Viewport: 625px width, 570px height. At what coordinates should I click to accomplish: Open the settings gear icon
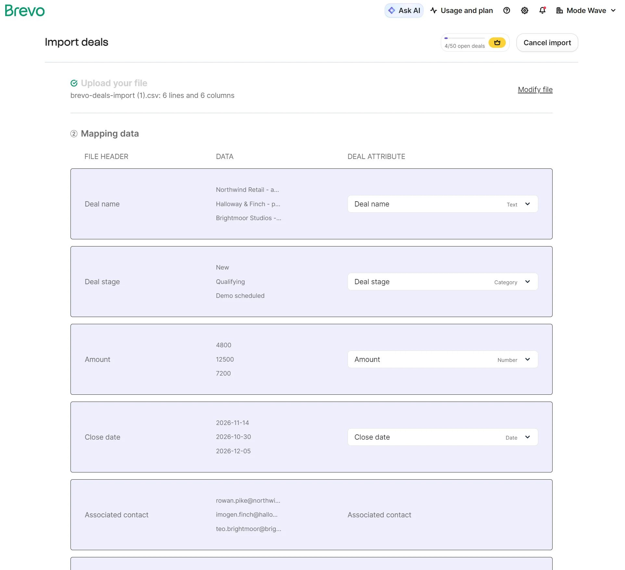[x=524, y=10]
